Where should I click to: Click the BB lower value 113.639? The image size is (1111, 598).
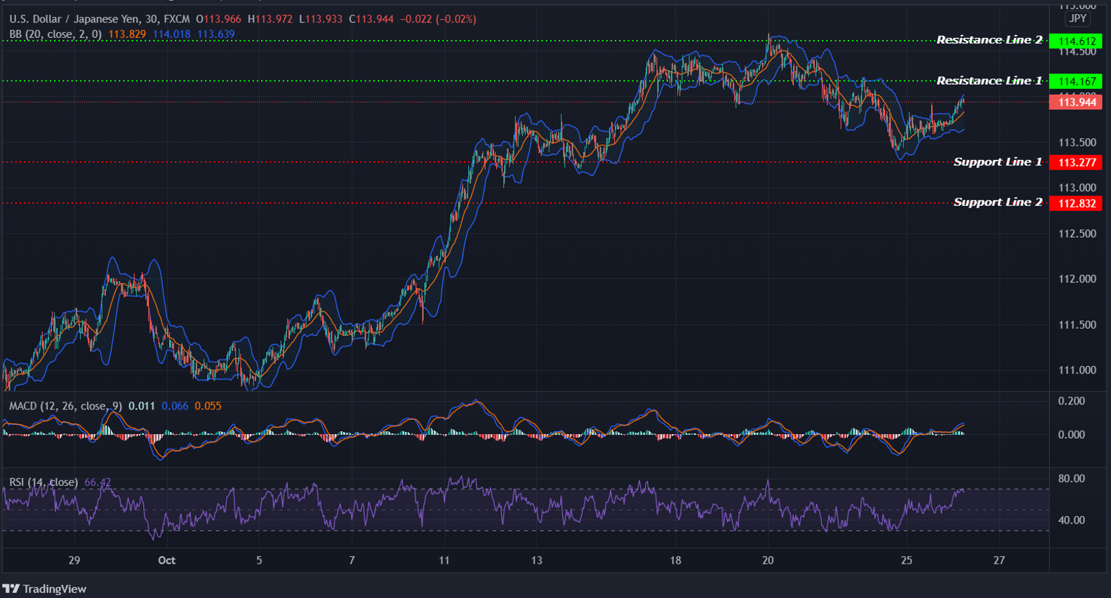point(216,34)
